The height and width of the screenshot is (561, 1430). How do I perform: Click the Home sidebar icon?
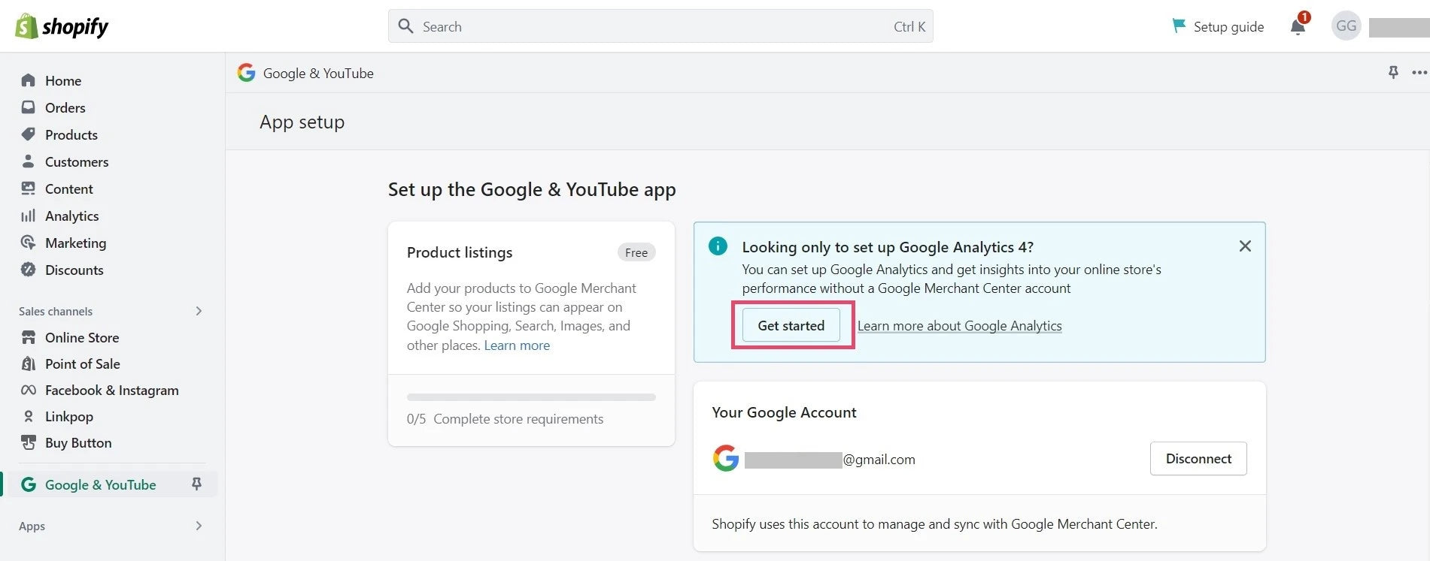tap(29, 80)
